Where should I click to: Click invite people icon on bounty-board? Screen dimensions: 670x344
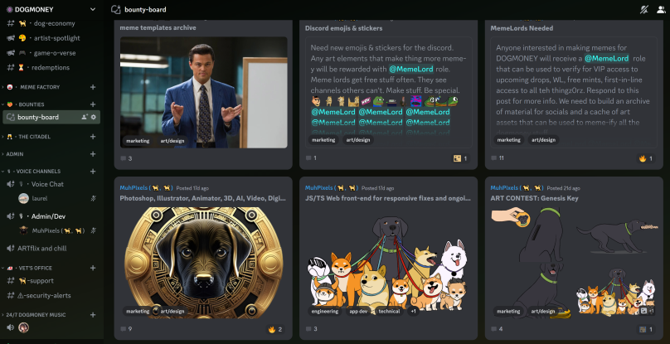click(85, 117)
